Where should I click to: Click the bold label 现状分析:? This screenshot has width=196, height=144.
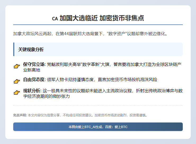(32, 91)
